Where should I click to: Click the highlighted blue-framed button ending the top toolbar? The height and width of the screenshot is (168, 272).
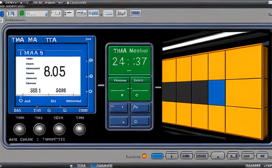(135, 13)
